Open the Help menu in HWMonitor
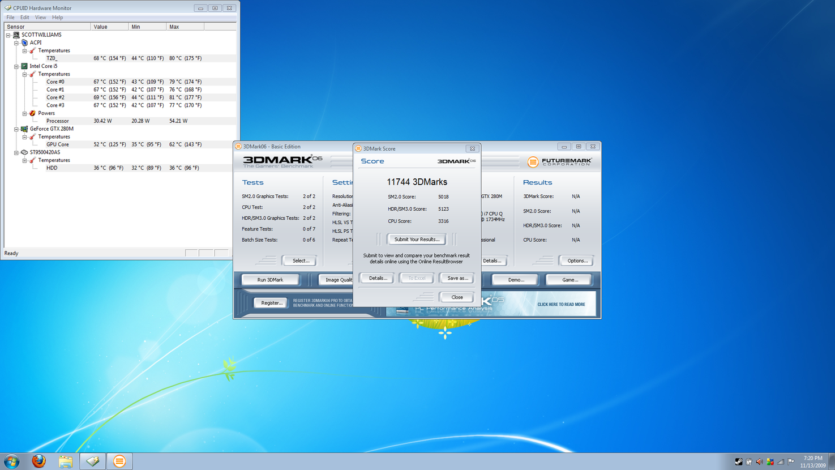The image size is (835, 470). pyautogui.click(x=57, y=18)
